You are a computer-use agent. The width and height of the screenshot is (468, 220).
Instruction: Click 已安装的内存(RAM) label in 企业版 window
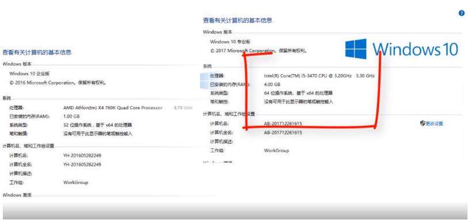(x=29, y=117)
